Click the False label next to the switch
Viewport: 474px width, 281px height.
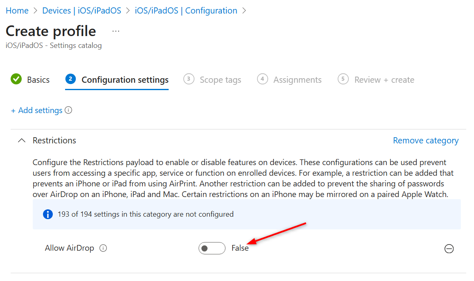click(x=240, y=248)
